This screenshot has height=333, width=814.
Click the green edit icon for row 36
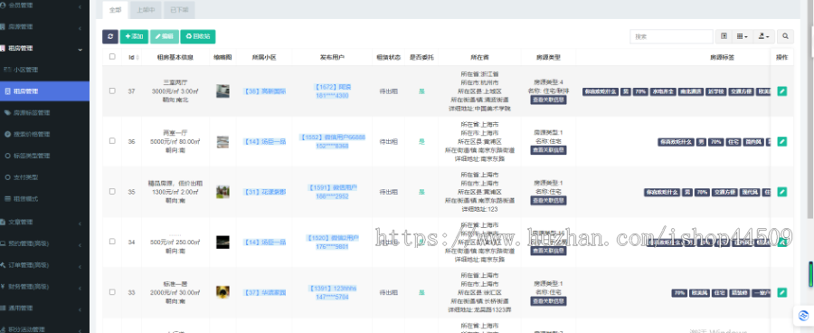coord(781,141)
